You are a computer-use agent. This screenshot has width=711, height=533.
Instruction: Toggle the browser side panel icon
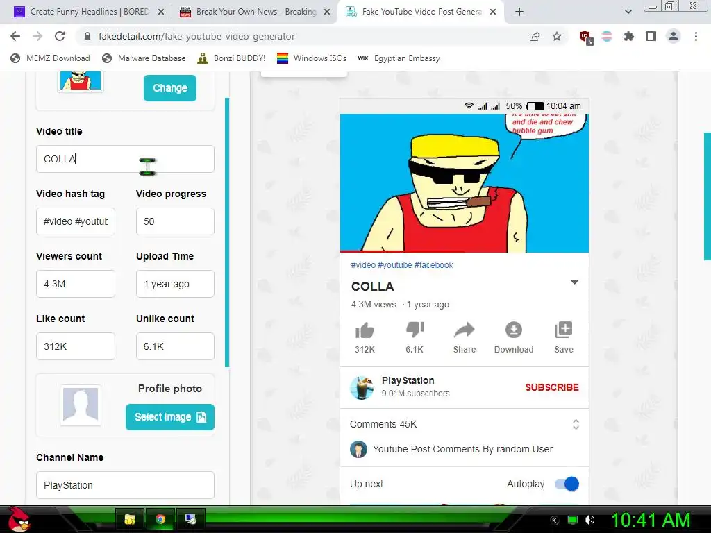click(x=651, y=36)
